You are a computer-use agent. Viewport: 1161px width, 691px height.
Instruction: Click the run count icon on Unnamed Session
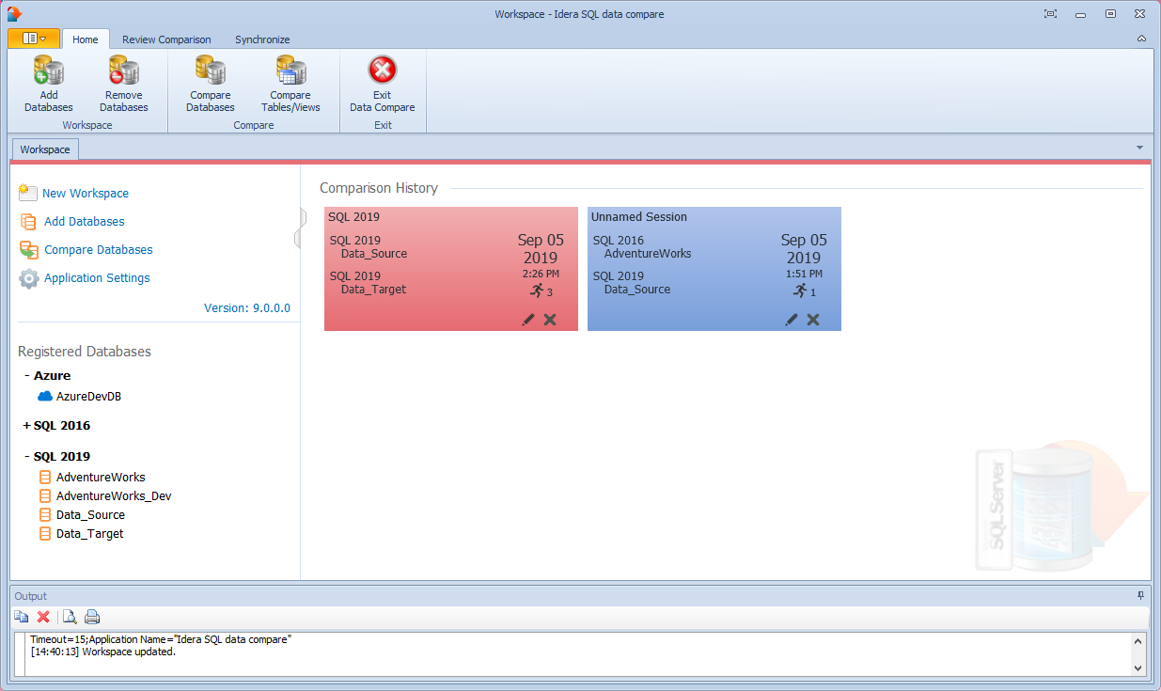[800, 291]
